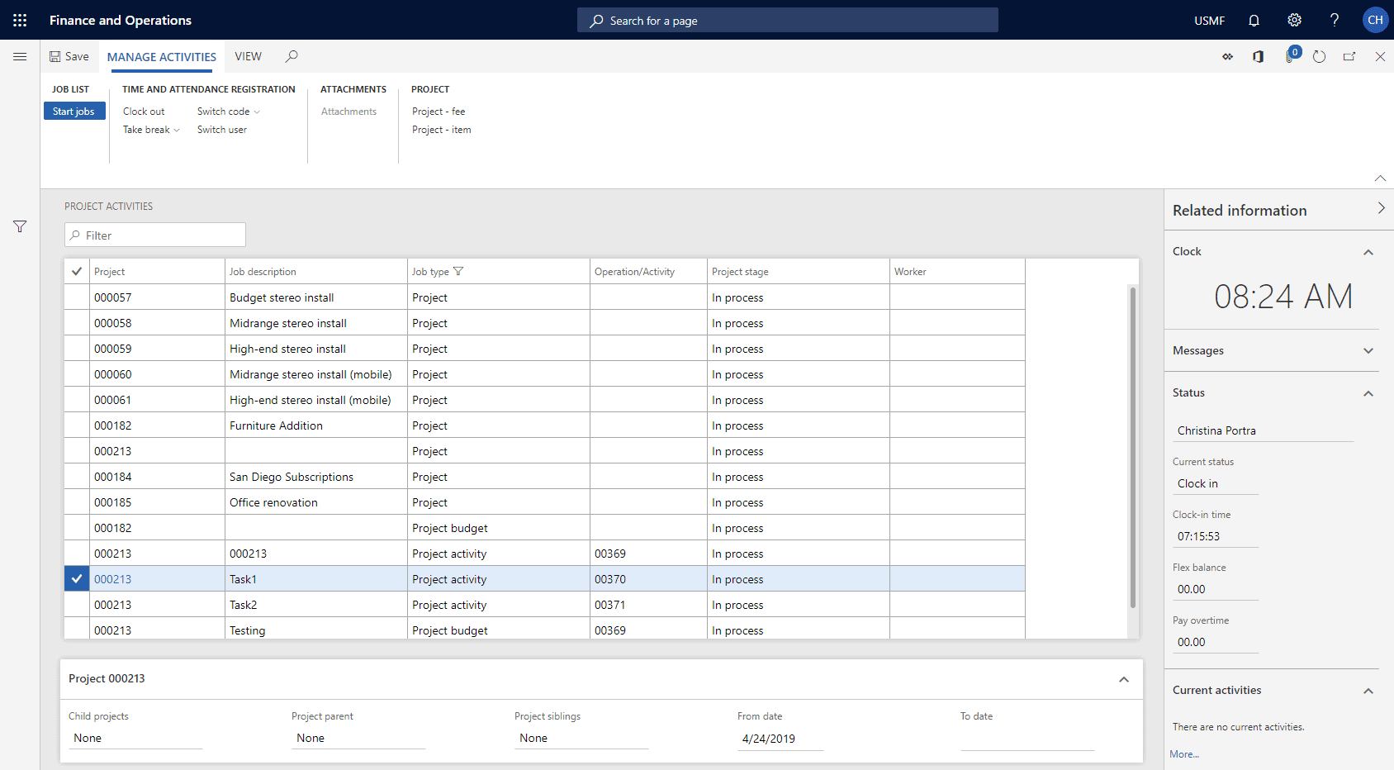Open the 000213 project link in Task1 row
Screen dimensions: 1394x770
point(112,579)
